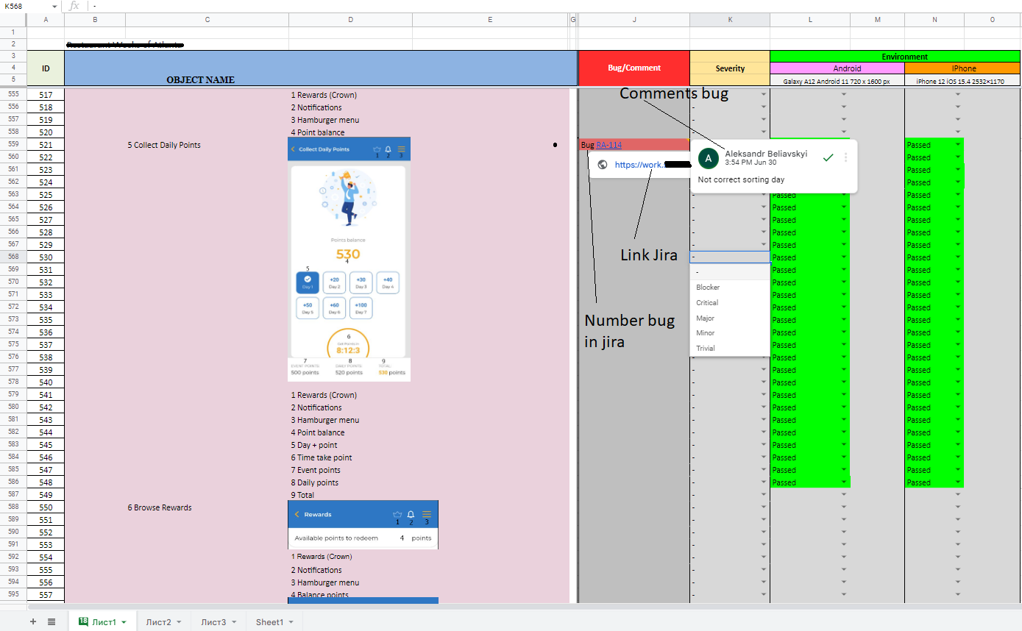Screen dimensions: 1022x631
Task: Expand Severity dropdown in row 555
Action: (763, 95)
